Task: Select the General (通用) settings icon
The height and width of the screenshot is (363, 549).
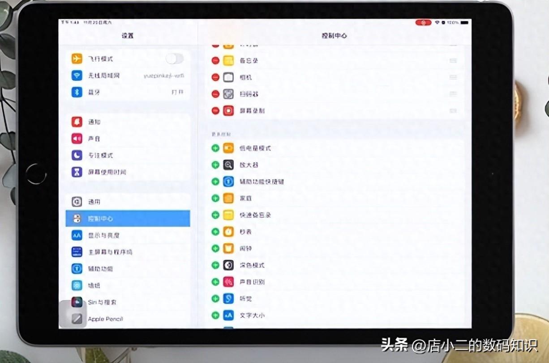Action: pos(76,201)
